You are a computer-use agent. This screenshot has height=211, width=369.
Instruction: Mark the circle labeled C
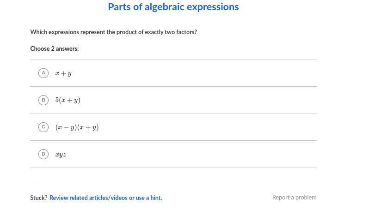click(x=43, y=127)
